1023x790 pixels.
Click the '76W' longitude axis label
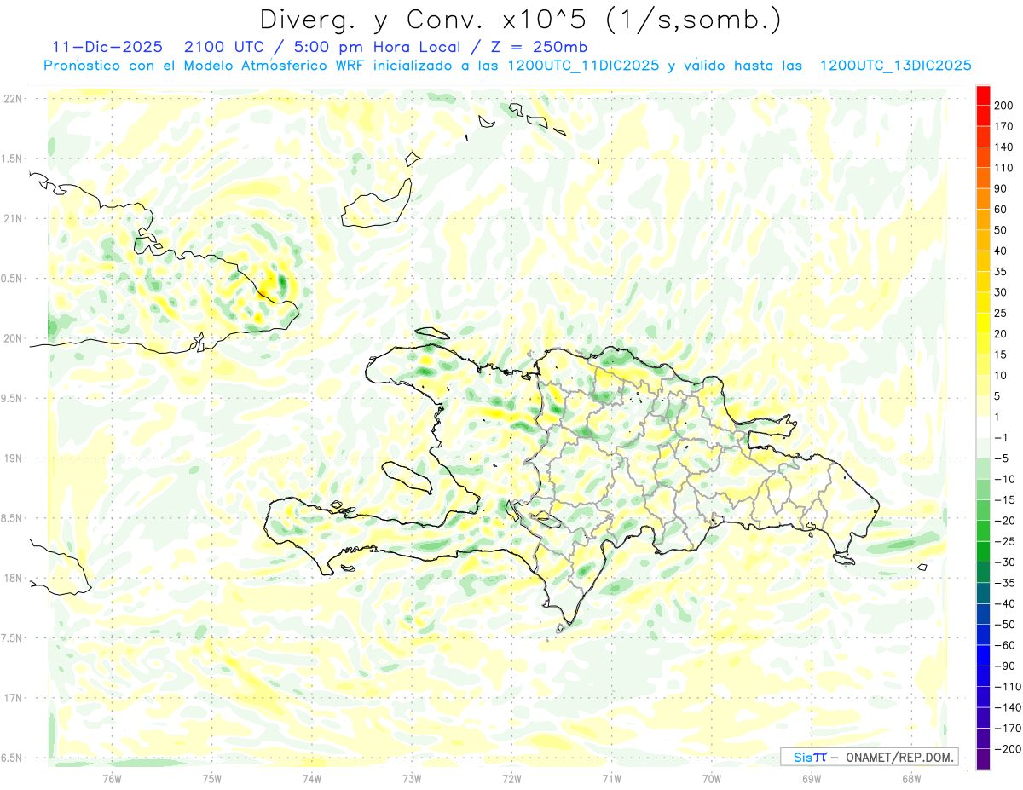coord(112,778)
